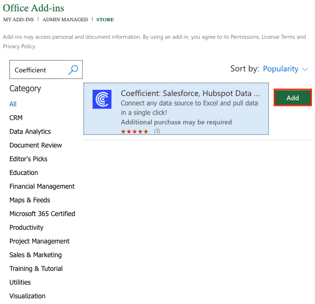Open the Sort by Popularity dropdown
This screenshot has height=304, width=315.
click(285, 69)
